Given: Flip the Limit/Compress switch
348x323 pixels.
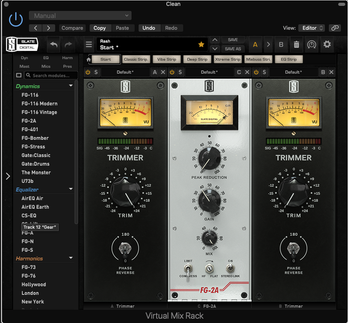Looking at the screenshot, I should coord(188,269).
